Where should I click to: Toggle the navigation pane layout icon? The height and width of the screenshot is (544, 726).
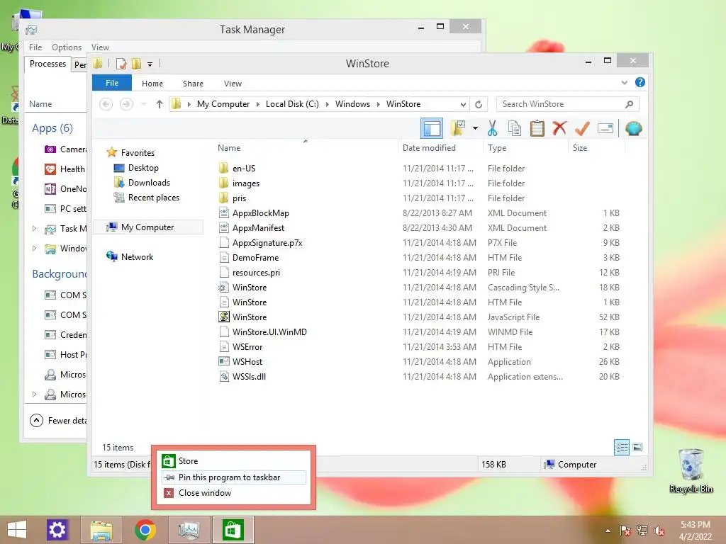(x=432, y=128)
